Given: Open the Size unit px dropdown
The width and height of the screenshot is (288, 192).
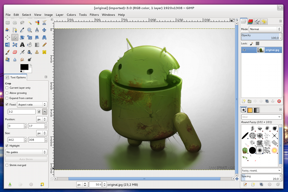Looking at the screenshot, I should click(x=42, y=133).
